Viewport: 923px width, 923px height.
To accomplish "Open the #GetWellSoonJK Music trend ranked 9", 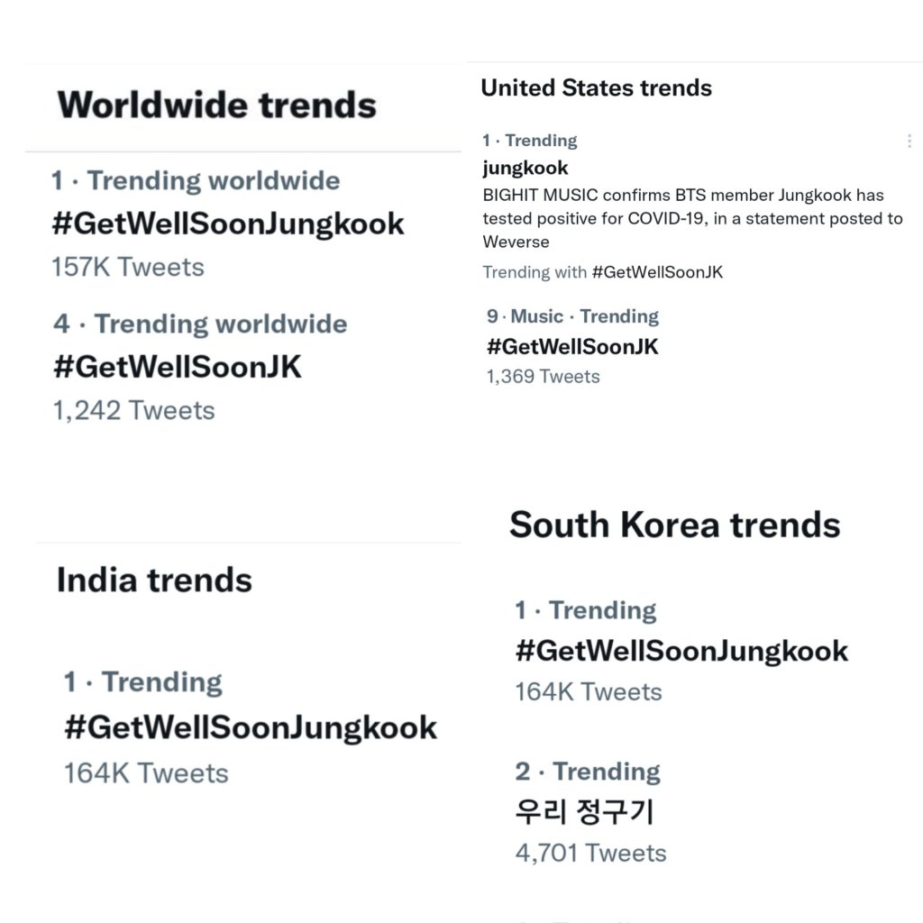I will [x=572, y=346].
